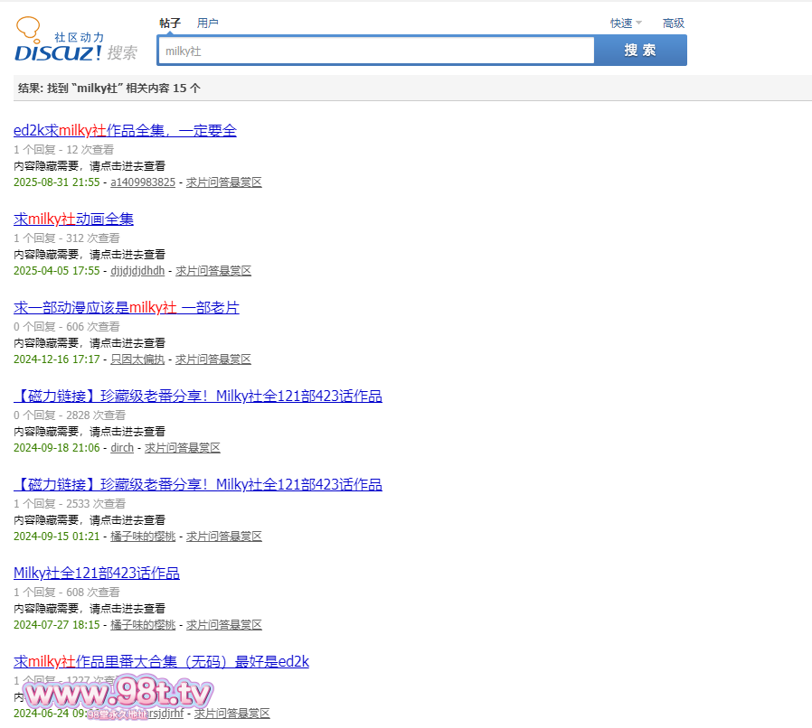This screenshot has height=728, width=812.
Task: Expand the 快速 dropdown
Action: pos(626,23)
